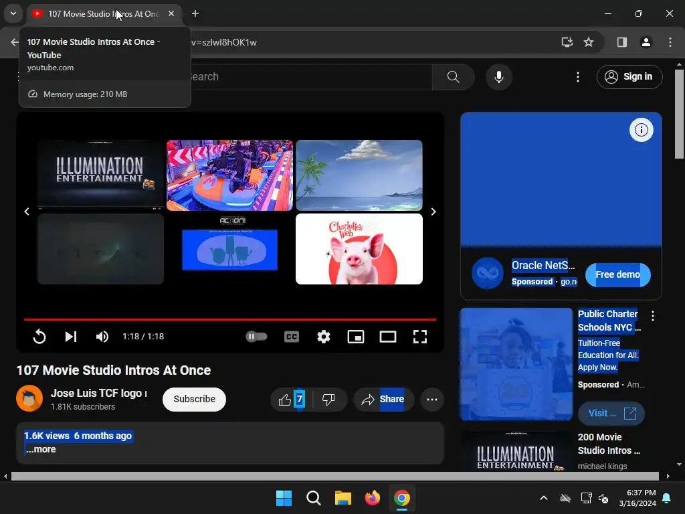Open video settings gear
685x514 pixels.
click(324, 337)
